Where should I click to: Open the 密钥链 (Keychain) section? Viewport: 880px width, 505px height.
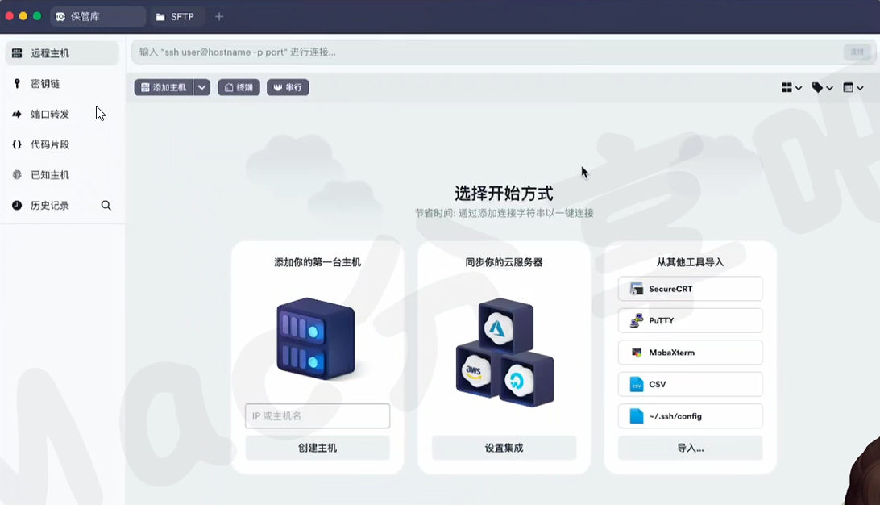[44, 83]
